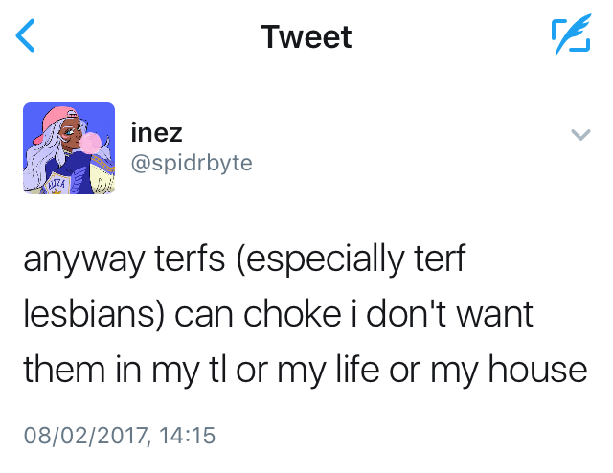The width and height of the screenshot is (613, 473).
Task: Open inez's pixel-art profile avatar
Action: pos(69,148)
